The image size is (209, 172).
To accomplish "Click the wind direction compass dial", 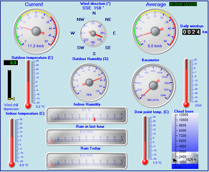I will click(x=94, y=33).
